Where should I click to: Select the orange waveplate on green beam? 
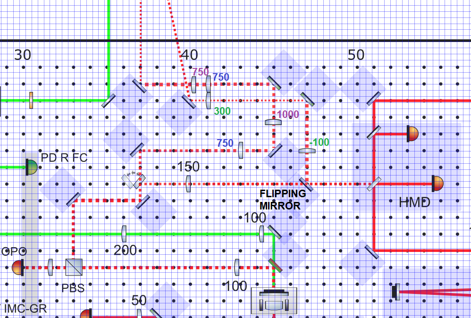click(31, 100)
